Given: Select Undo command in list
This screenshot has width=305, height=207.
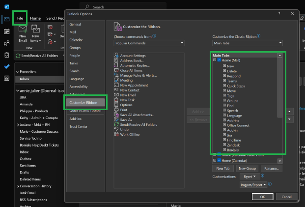Looking at the screenshot, I should coord(124,130).
